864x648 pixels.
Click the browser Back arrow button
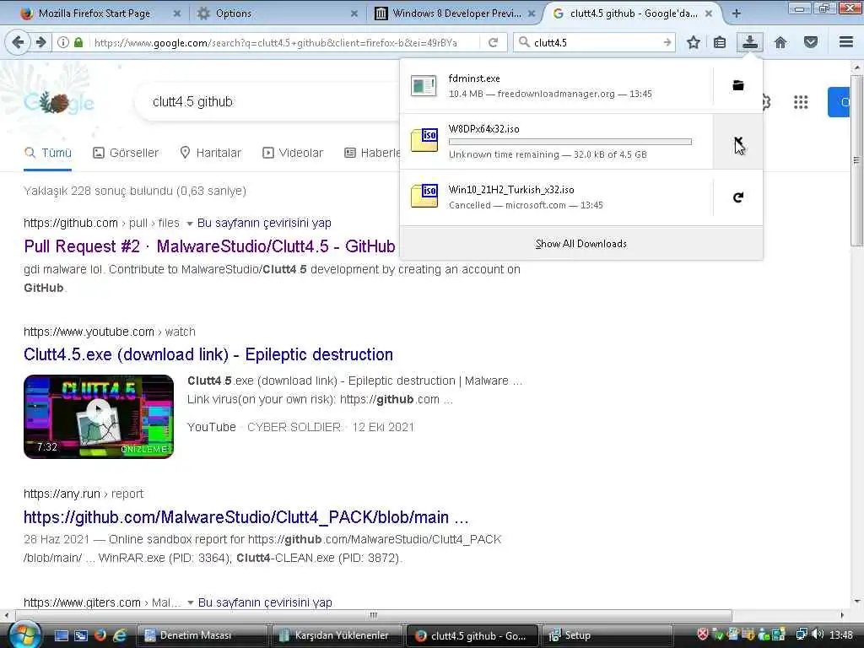click(18, 42)
